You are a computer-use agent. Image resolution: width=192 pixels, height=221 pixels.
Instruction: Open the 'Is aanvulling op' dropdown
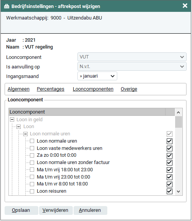click(132, 67)
